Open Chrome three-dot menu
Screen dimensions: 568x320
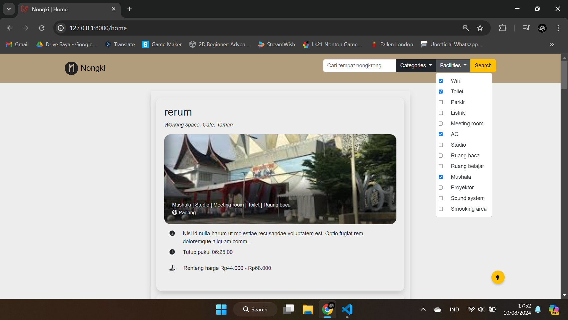(x=558, y=28)
